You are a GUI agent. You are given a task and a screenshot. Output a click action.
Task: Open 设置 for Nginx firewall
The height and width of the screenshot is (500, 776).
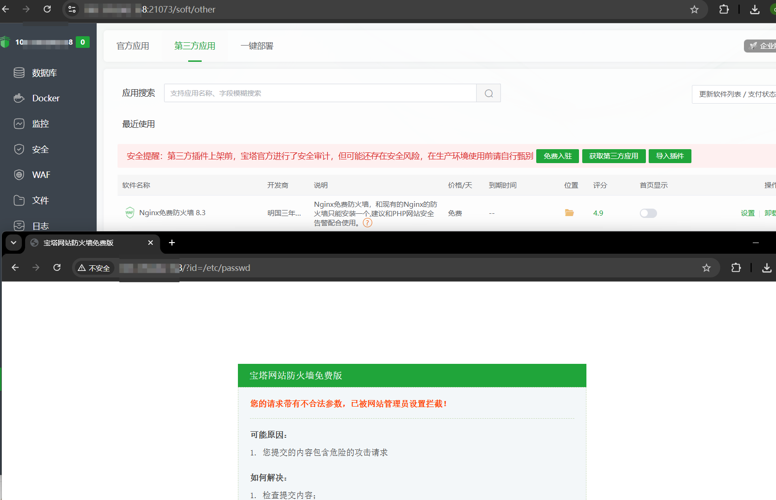(x=748, y=213)
